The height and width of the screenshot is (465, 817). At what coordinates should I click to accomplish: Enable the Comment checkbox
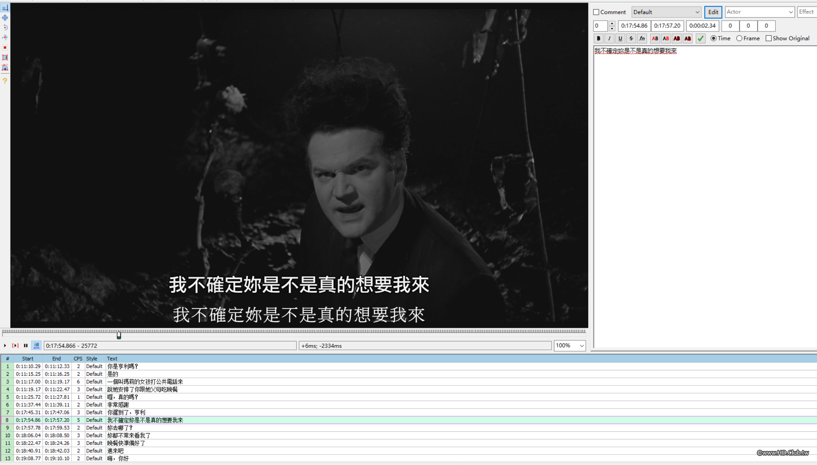[x=596, y=12]
